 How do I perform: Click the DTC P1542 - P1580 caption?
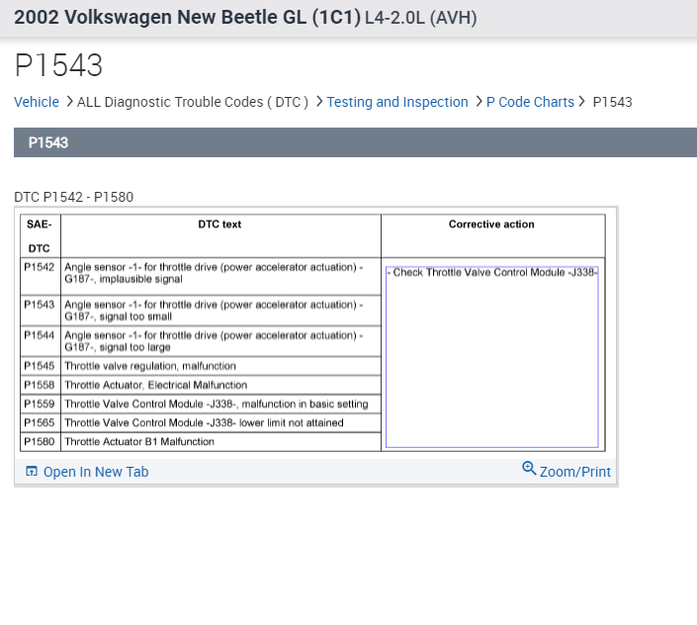(x=73, y=197)
